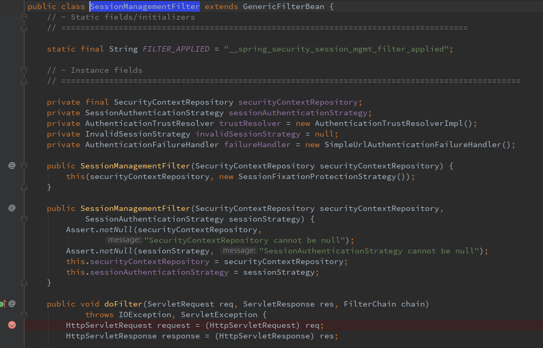Screen dimensions: 543x348
Task: Click the @ gutter icon of the single-argument constructor
Action: (x=12, y=166)
